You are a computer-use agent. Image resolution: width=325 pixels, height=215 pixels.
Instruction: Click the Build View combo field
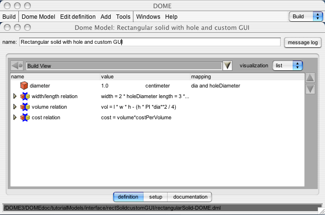click(124, 66)
